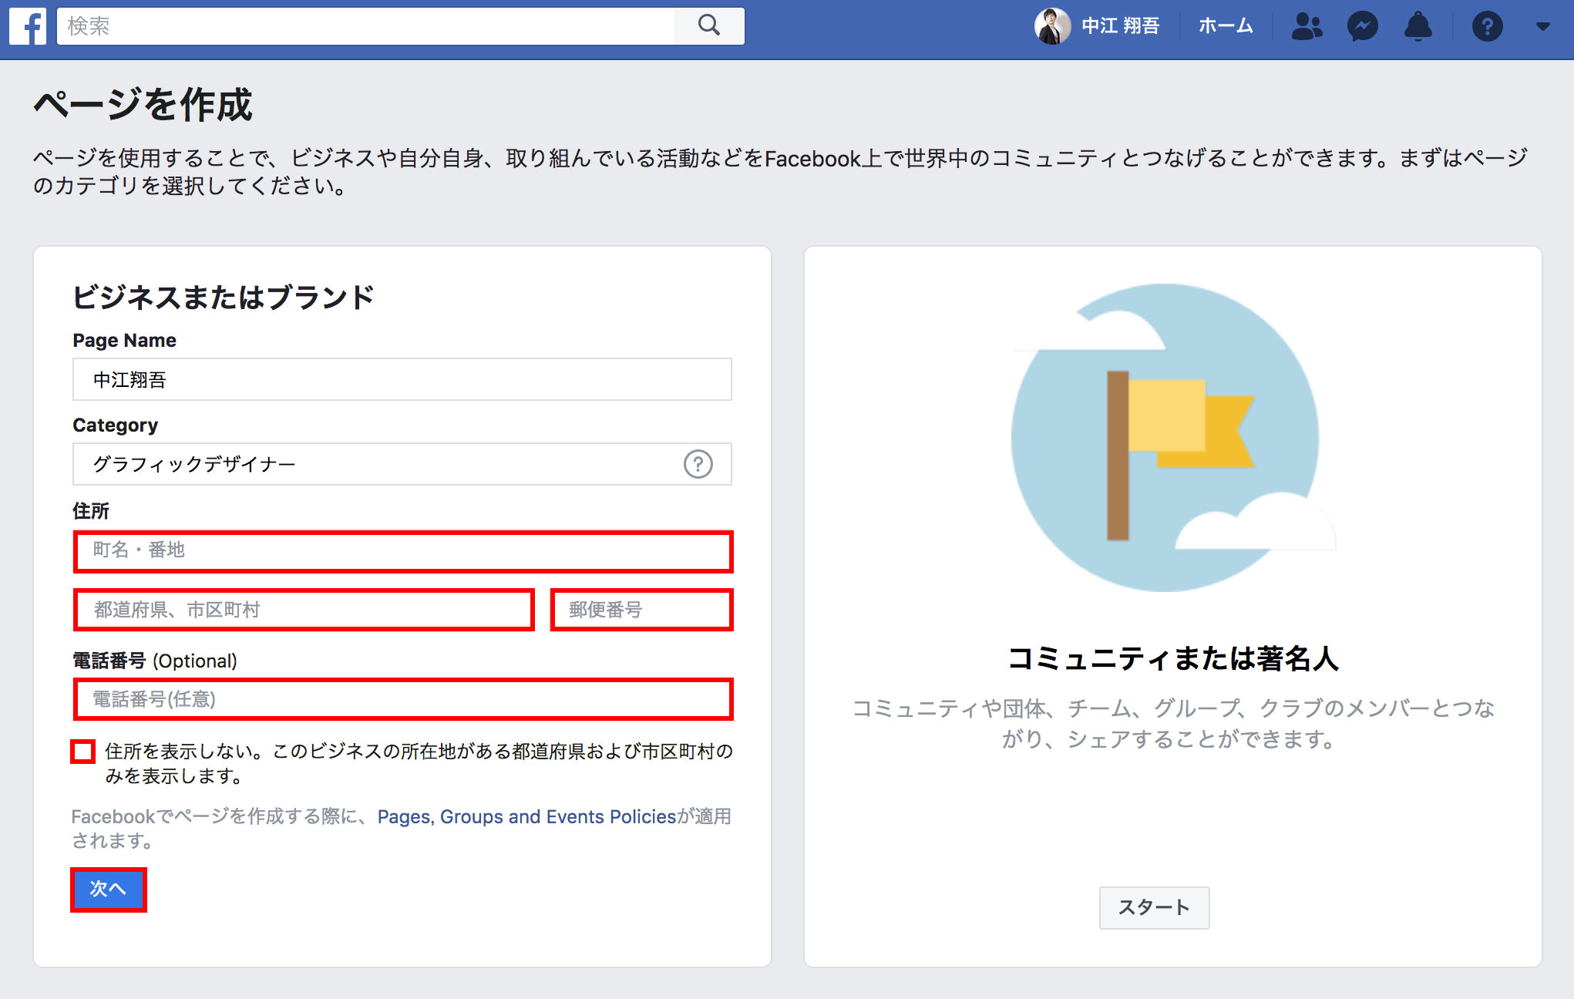Open the Messenger icon
This screenshot has width=1574, height=999.
click(1363, 26)
